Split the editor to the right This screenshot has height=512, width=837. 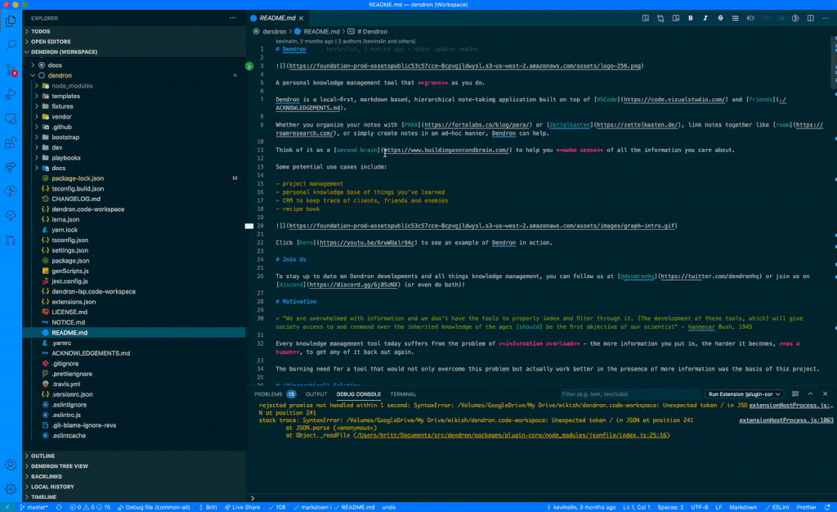click(x=810, y=18)
